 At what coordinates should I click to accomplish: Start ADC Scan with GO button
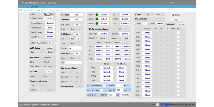click(77, 25)
